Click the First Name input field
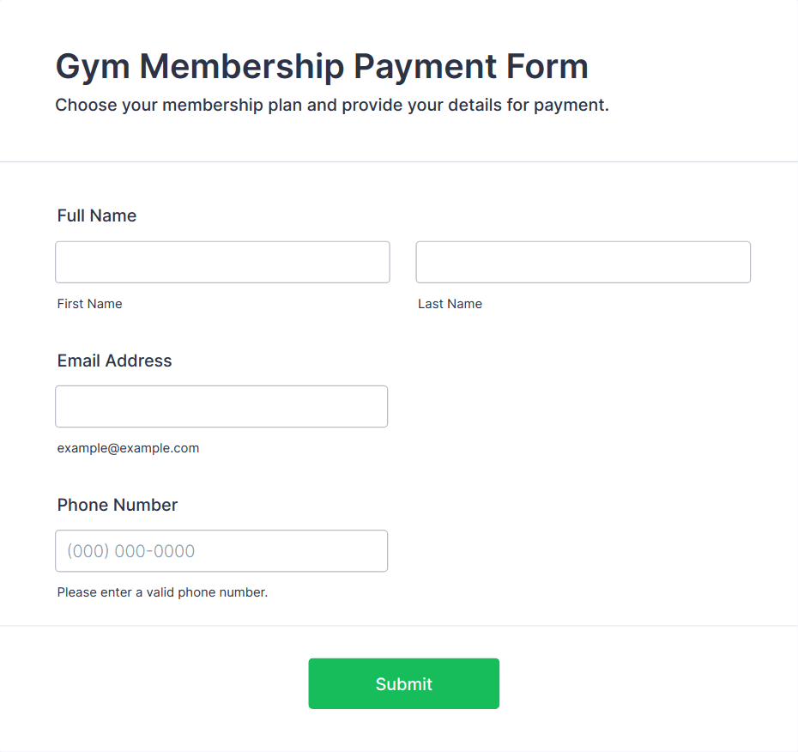This screenshot has height=752, width=798. tap(222, 262)
